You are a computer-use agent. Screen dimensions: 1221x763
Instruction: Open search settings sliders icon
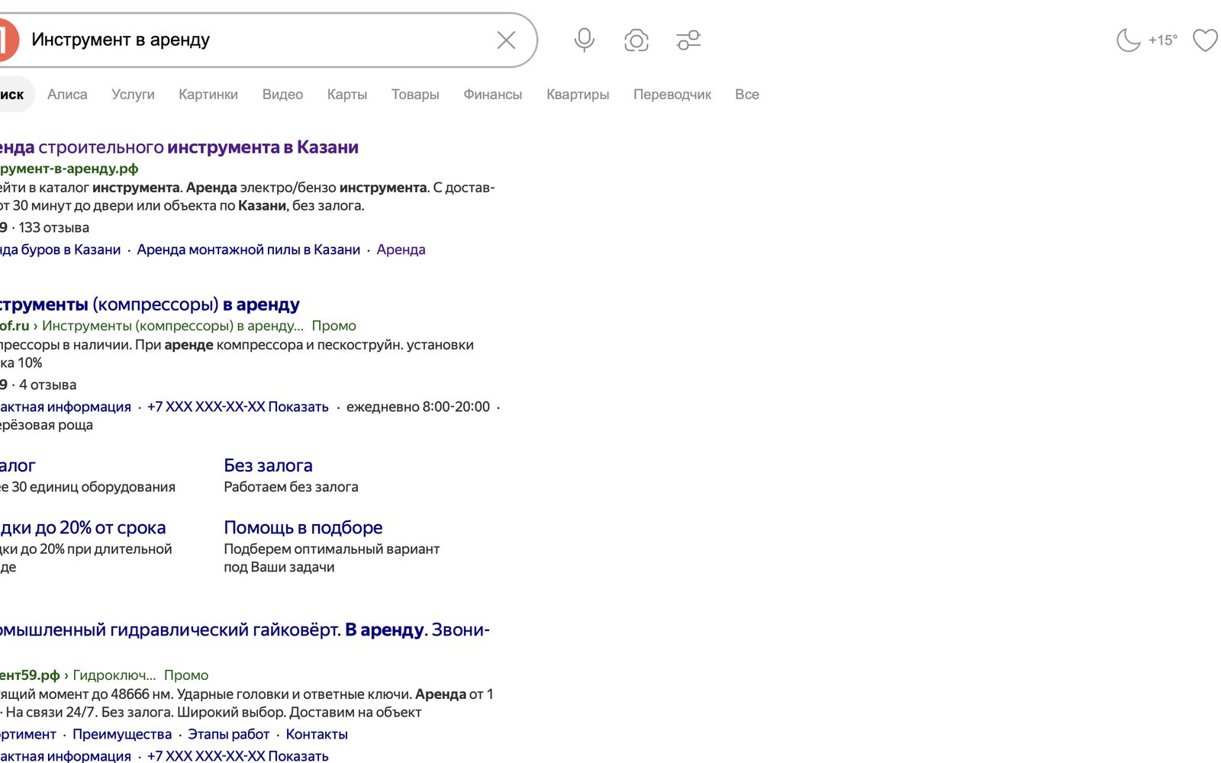coord(688,40)
